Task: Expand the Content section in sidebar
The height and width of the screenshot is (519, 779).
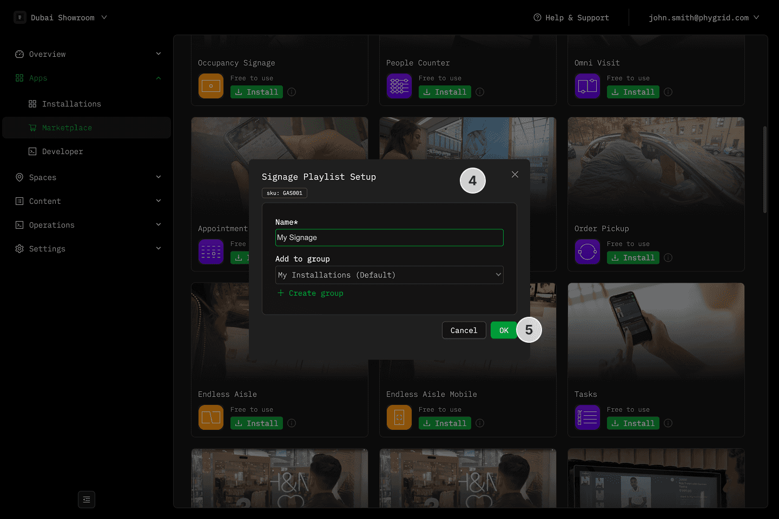Action: click(159, 201)
